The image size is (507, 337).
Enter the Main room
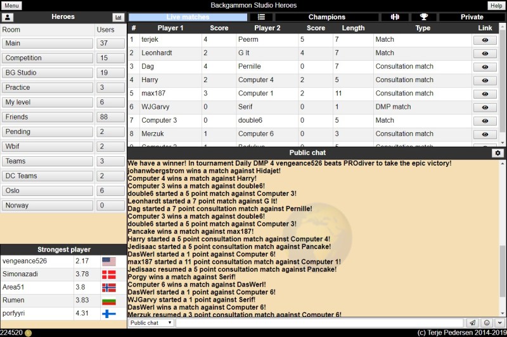(48, 43)
